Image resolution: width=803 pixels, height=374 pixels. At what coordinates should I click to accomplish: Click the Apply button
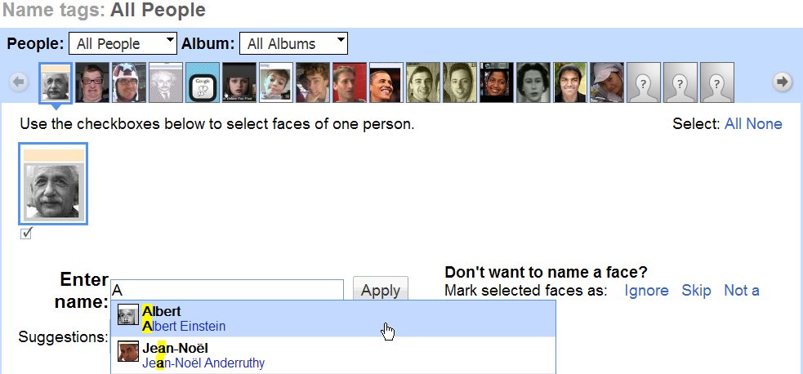[x=380, y=290]
